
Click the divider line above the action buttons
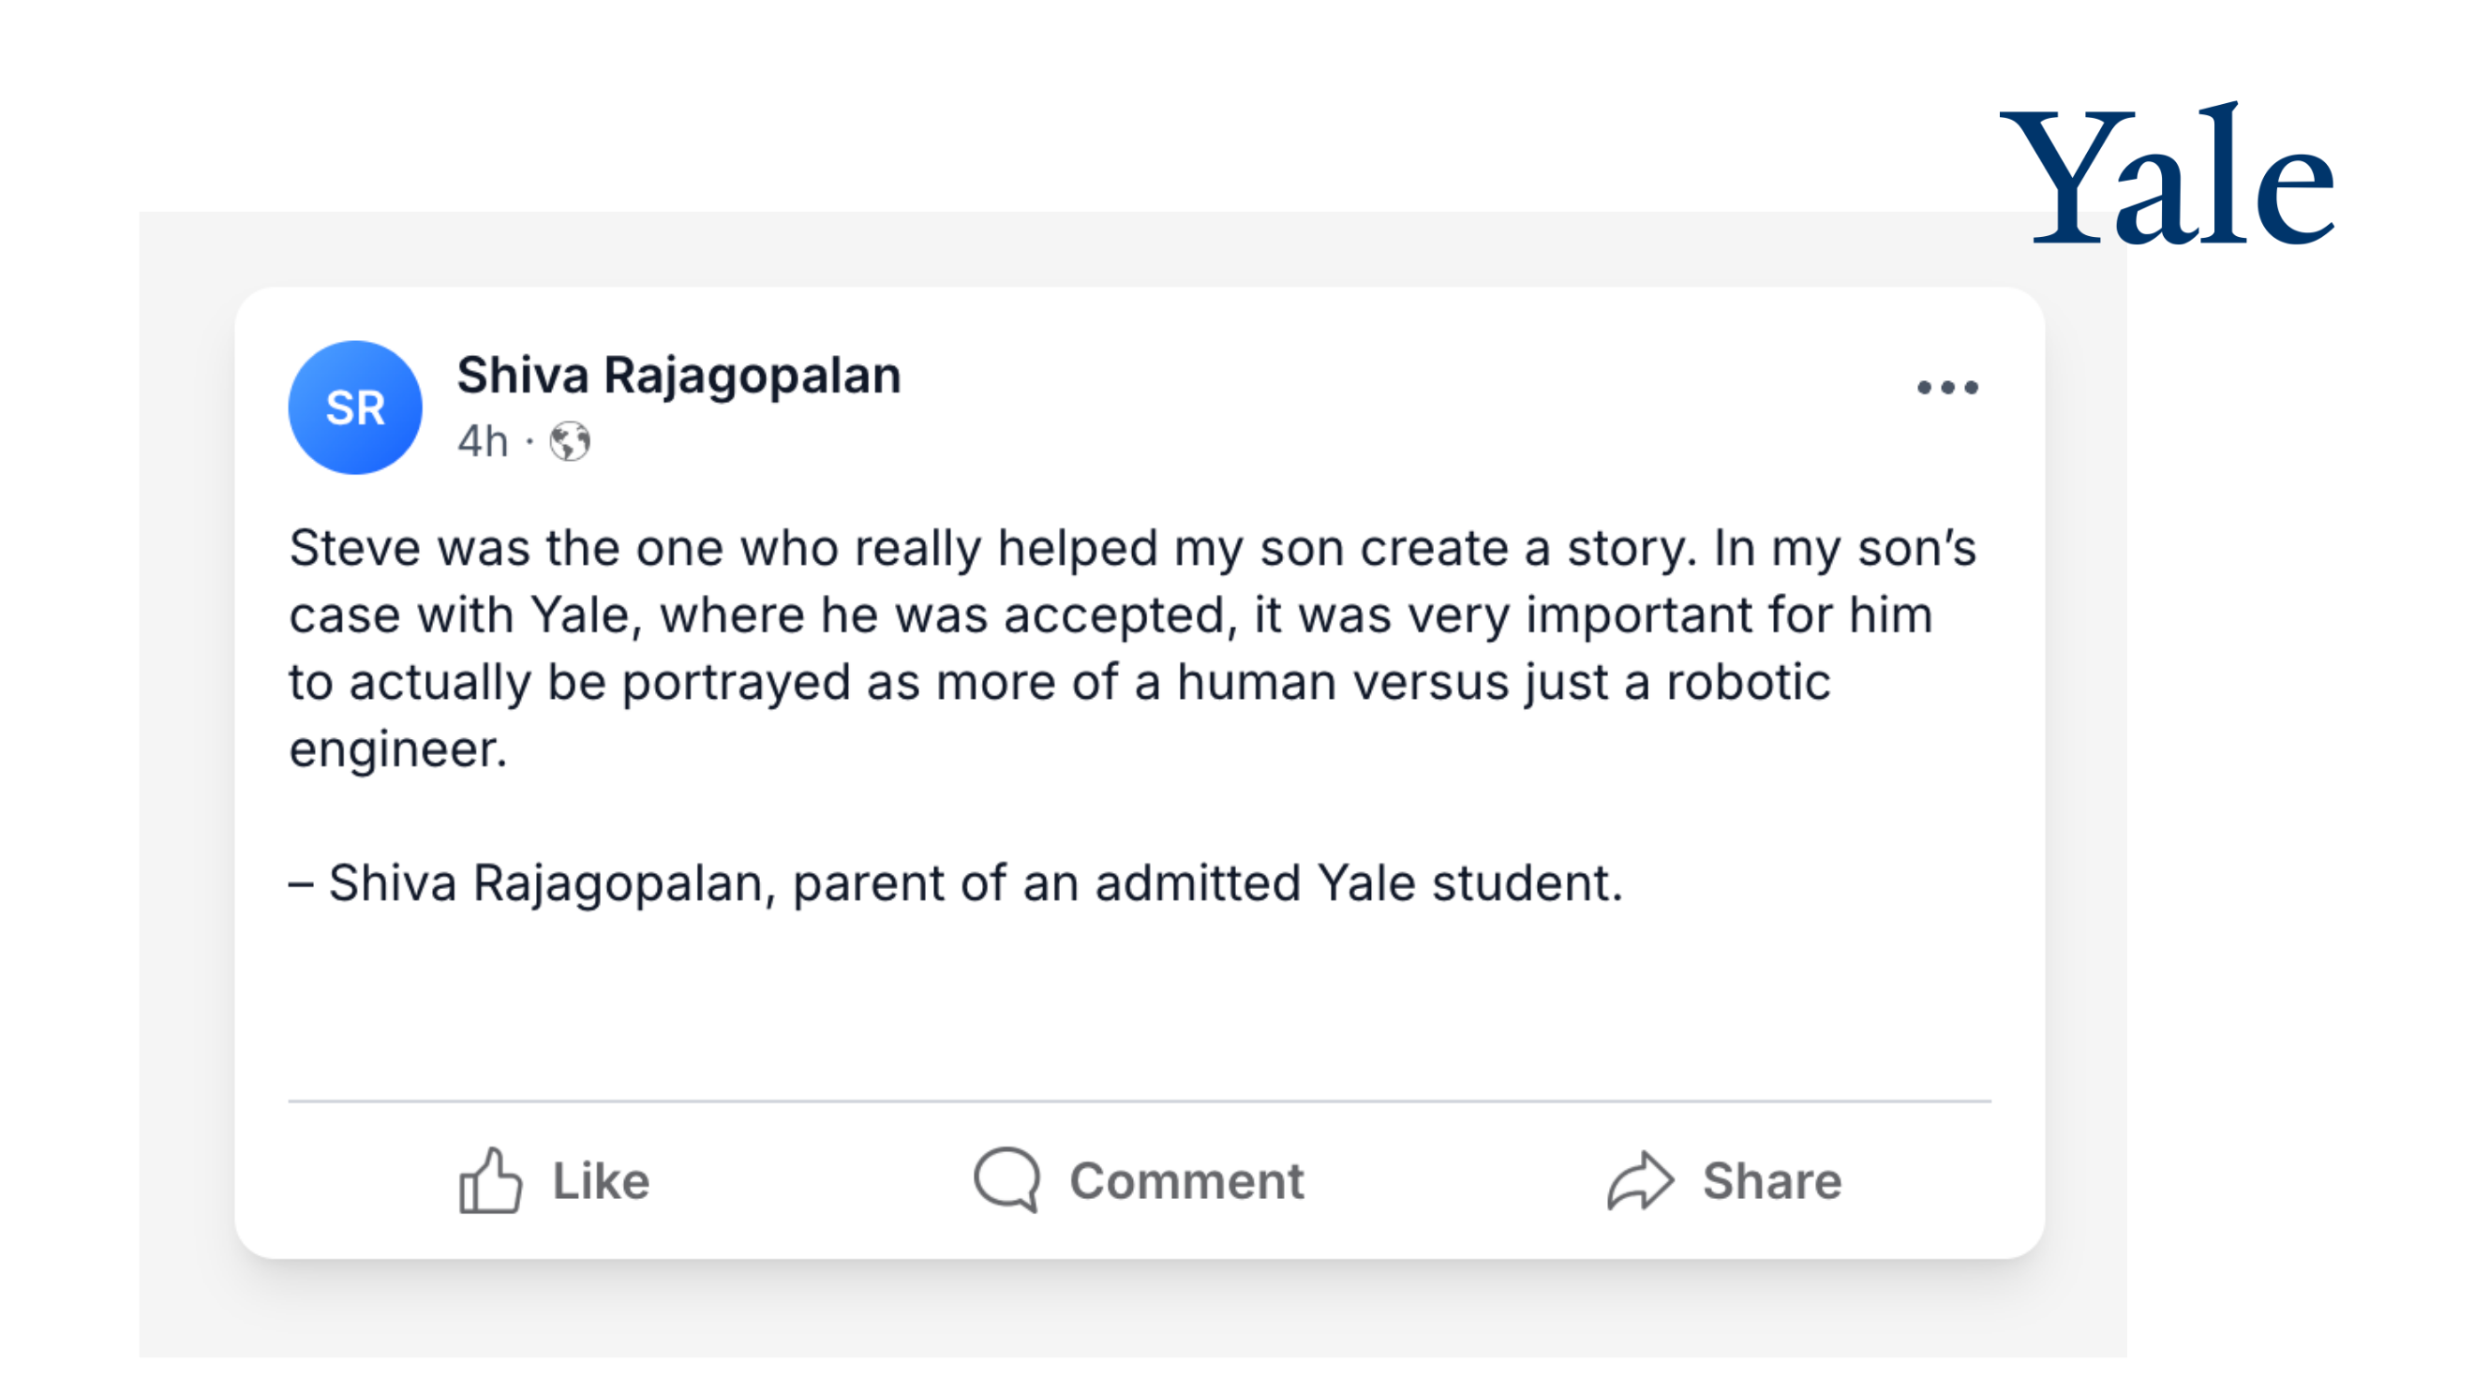(1139, 1101)
